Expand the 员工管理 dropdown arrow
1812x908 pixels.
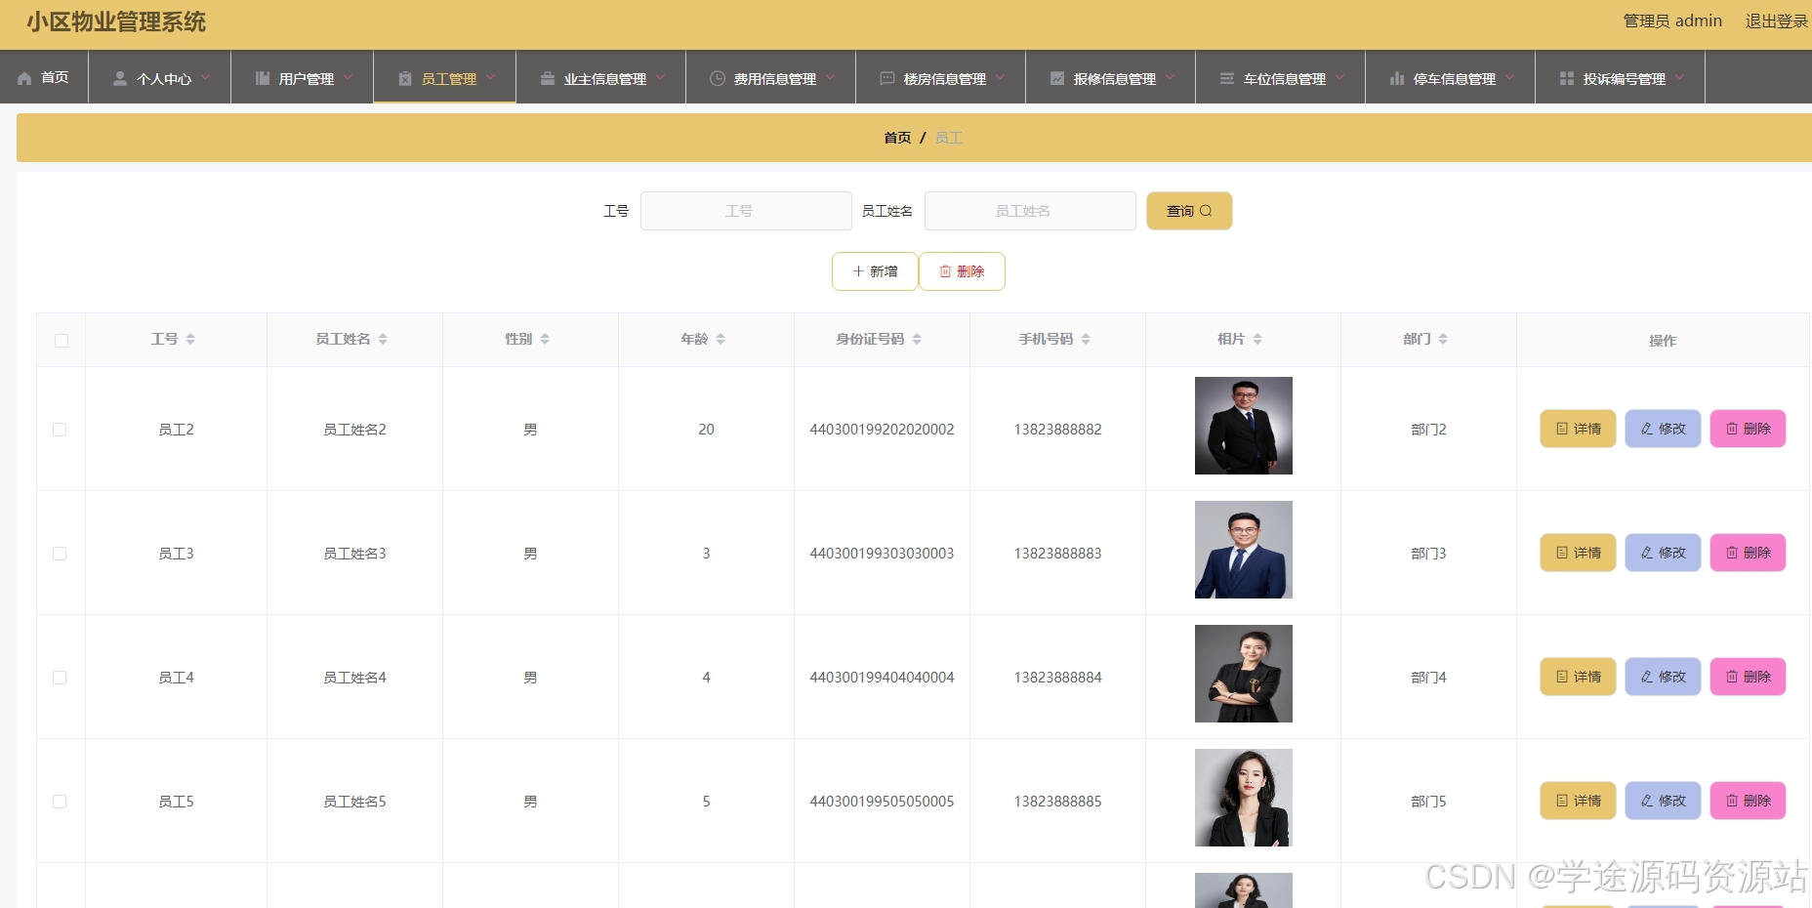[x=490, y=77]
